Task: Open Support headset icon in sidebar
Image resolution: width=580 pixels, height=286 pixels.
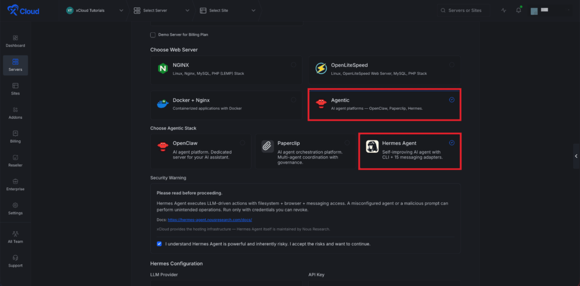Action: click(x=15, y=261)
